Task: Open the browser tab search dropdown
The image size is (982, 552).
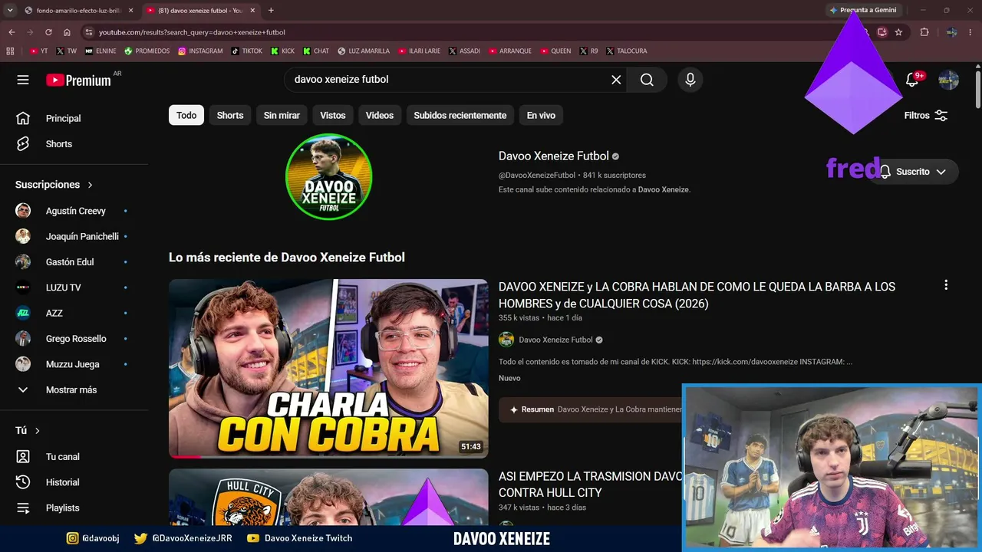Action: (10, 10)
